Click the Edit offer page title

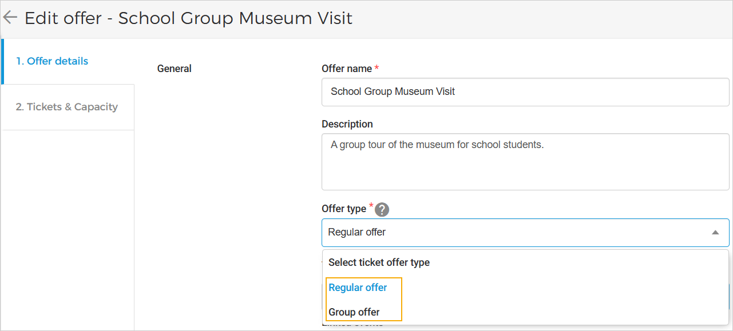click(x=188, y=18)
